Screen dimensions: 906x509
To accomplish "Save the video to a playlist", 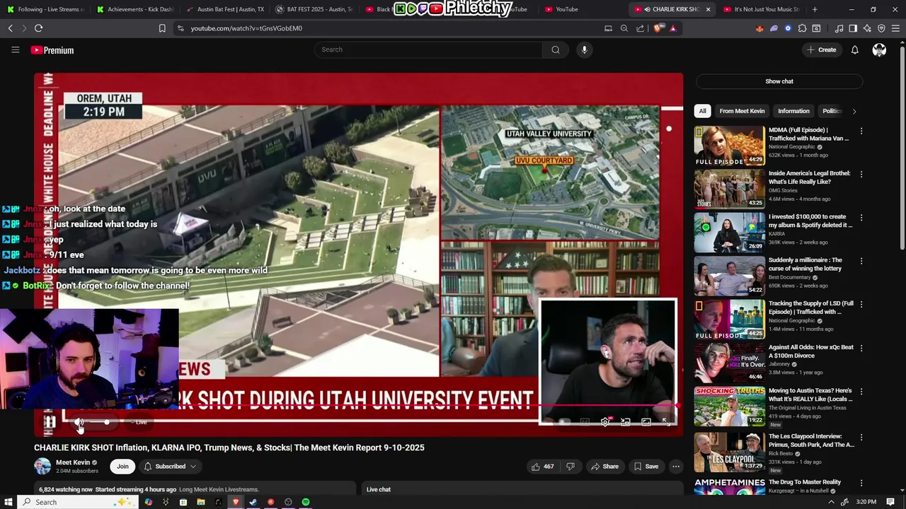I will (x=646, y=467).
